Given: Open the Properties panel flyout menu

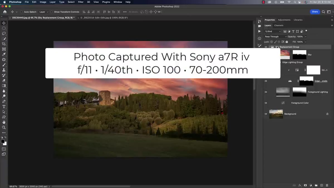Looking at the screenshot, I should tap(332, 20).
